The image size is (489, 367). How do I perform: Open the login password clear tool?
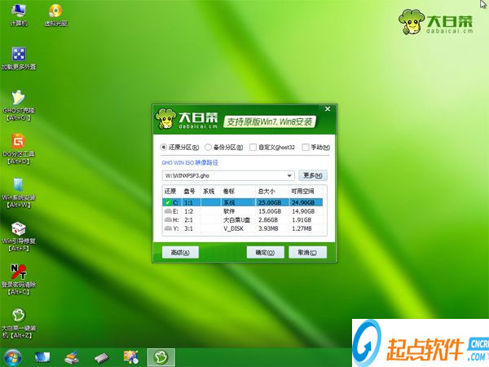pos(19,279)
